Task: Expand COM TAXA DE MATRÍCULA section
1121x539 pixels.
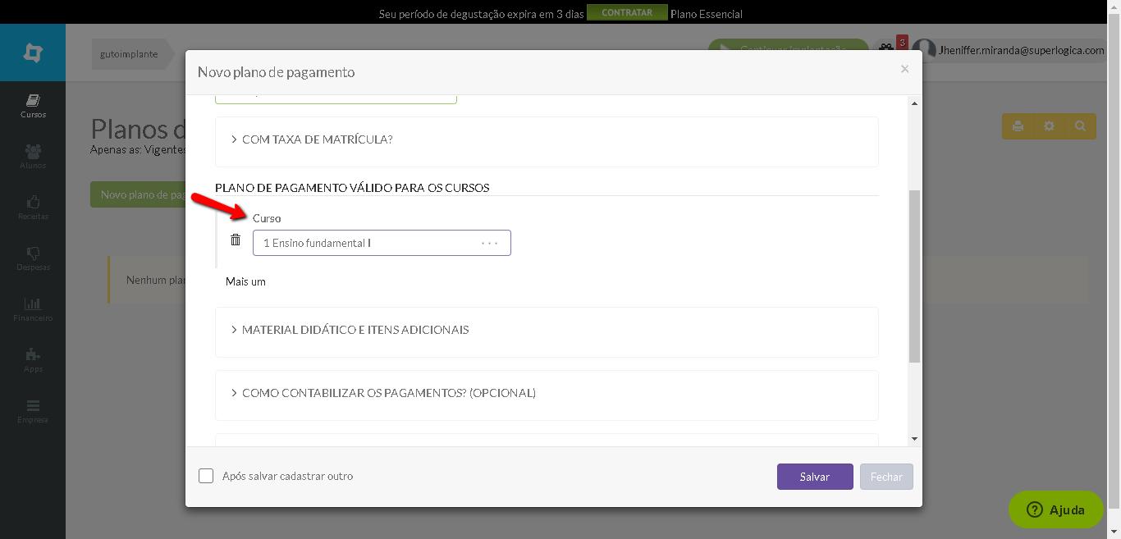Action: pos(547,141)
